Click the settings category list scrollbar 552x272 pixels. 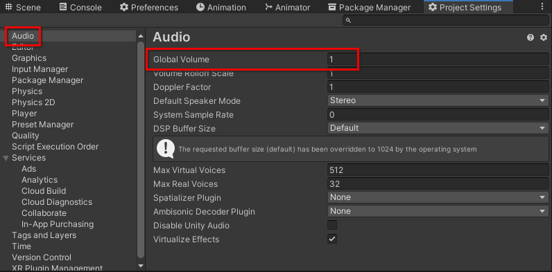[141, 149]
